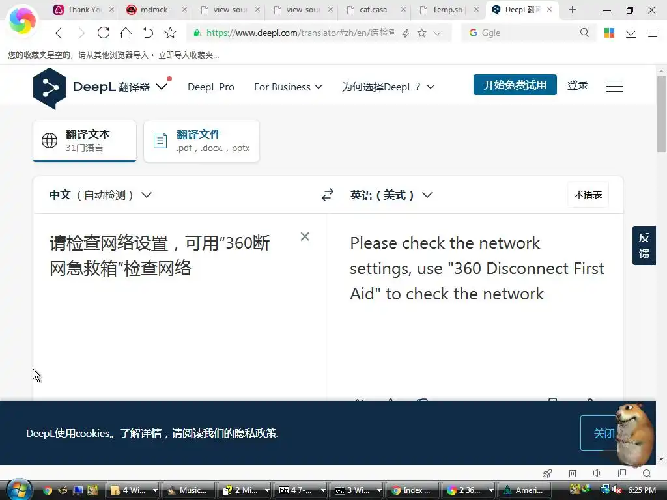Open the browser downloads icon

coord(631,33)
